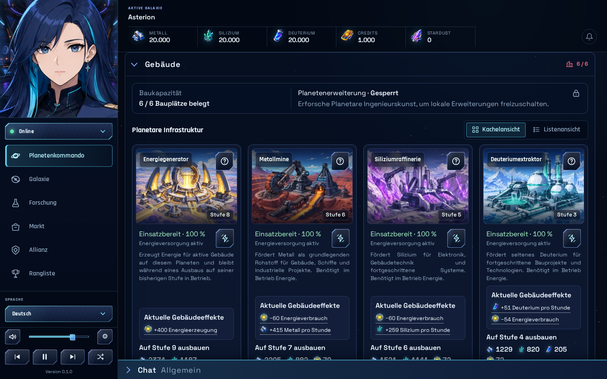Toggle shuffle playback
The height and width of the screenshot is (379, 607).
[100, 357]
